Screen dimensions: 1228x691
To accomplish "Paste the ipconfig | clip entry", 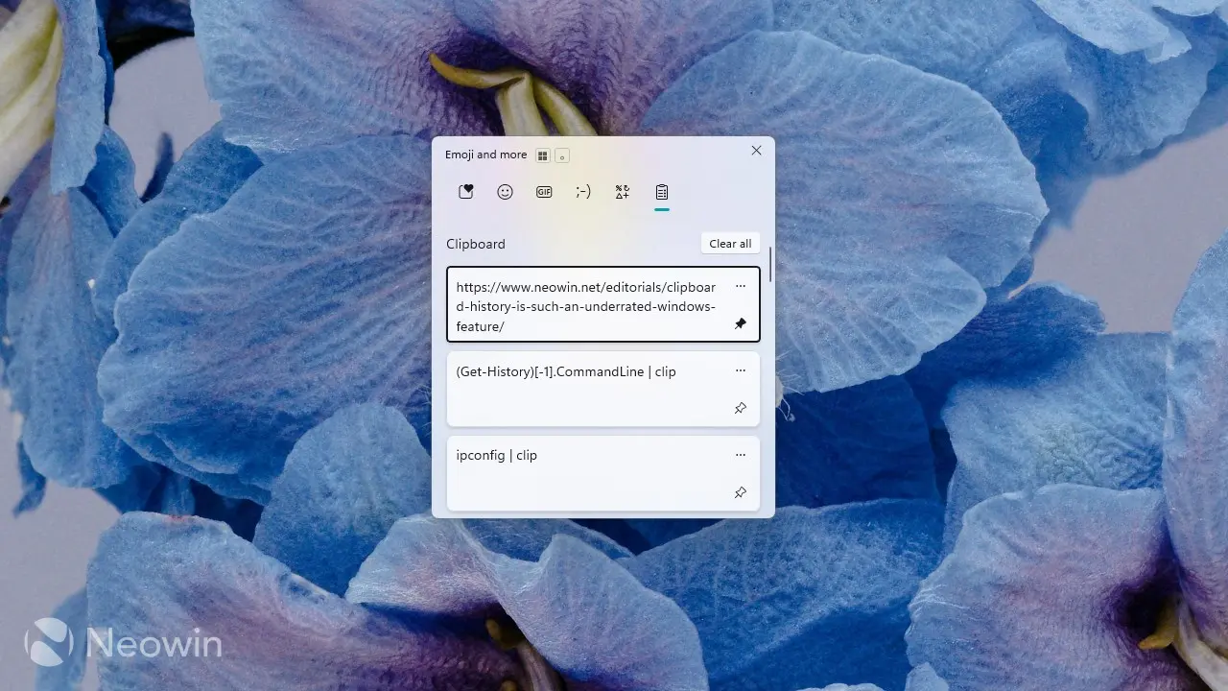I will [x=603, y=473].
